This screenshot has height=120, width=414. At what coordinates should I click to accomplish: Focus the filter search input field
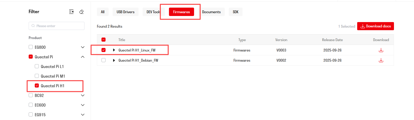click(x=57, y=26)
